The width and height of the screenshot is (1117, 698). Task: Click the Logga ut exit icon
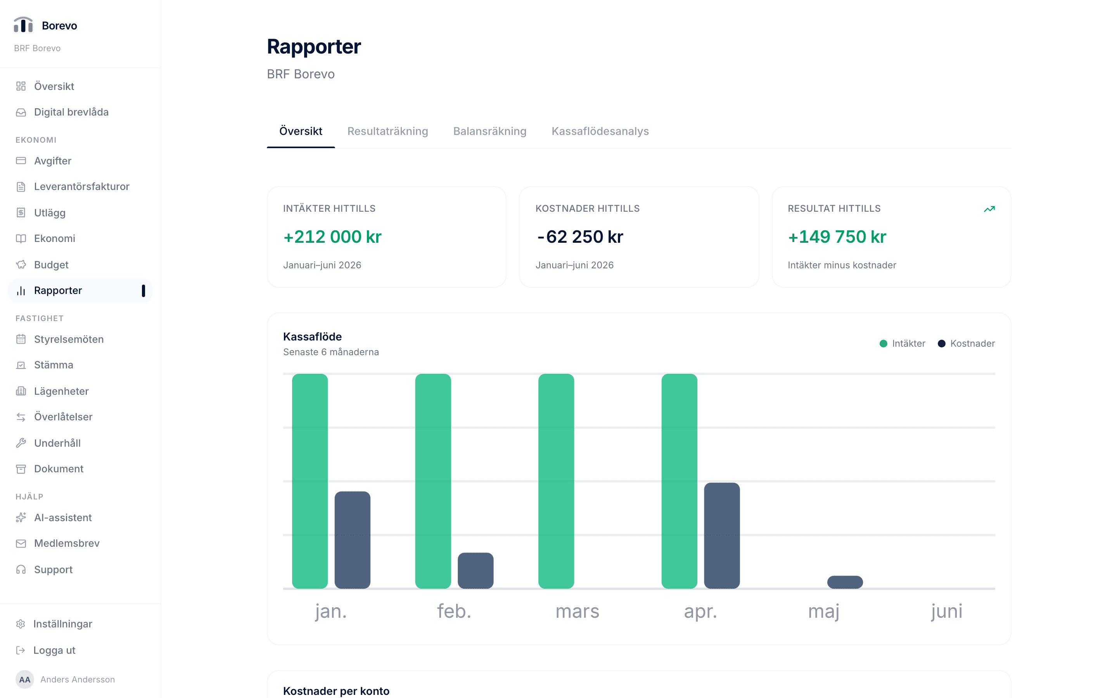click(x=20, y=650)
